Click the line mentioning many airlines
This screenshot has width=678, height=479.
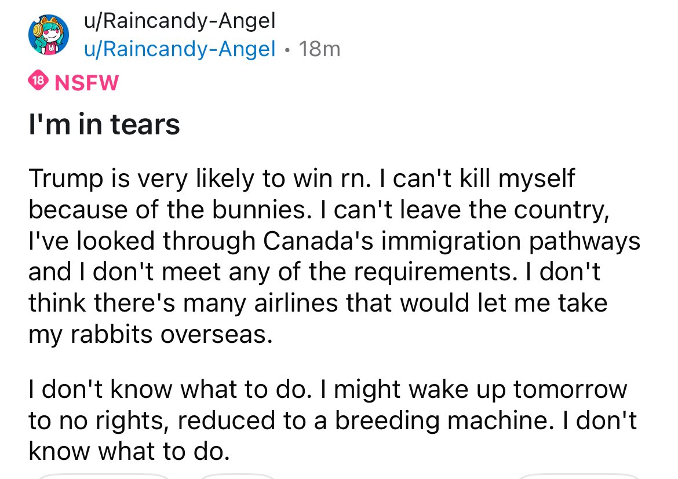[x=318, y=304]
